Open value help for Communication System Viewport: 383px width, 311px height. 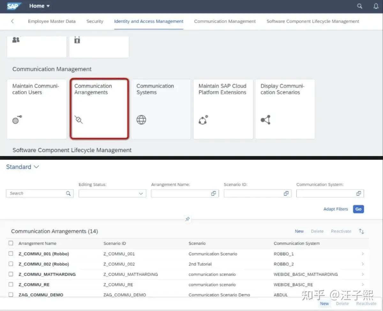pyautogui.click(x=358, y=193)
